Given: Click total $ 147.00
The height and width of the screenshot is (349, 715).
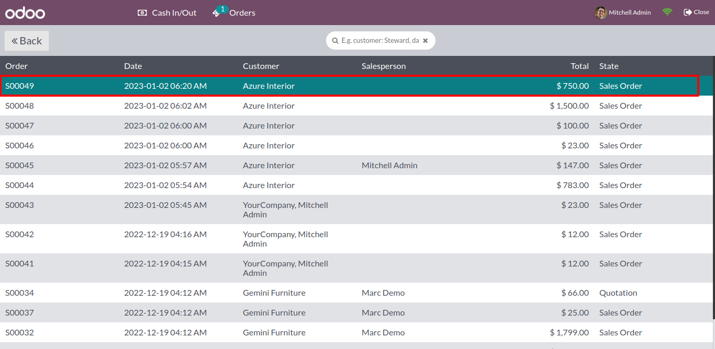Looking at the screenshot, I should (x=573, y=166).
